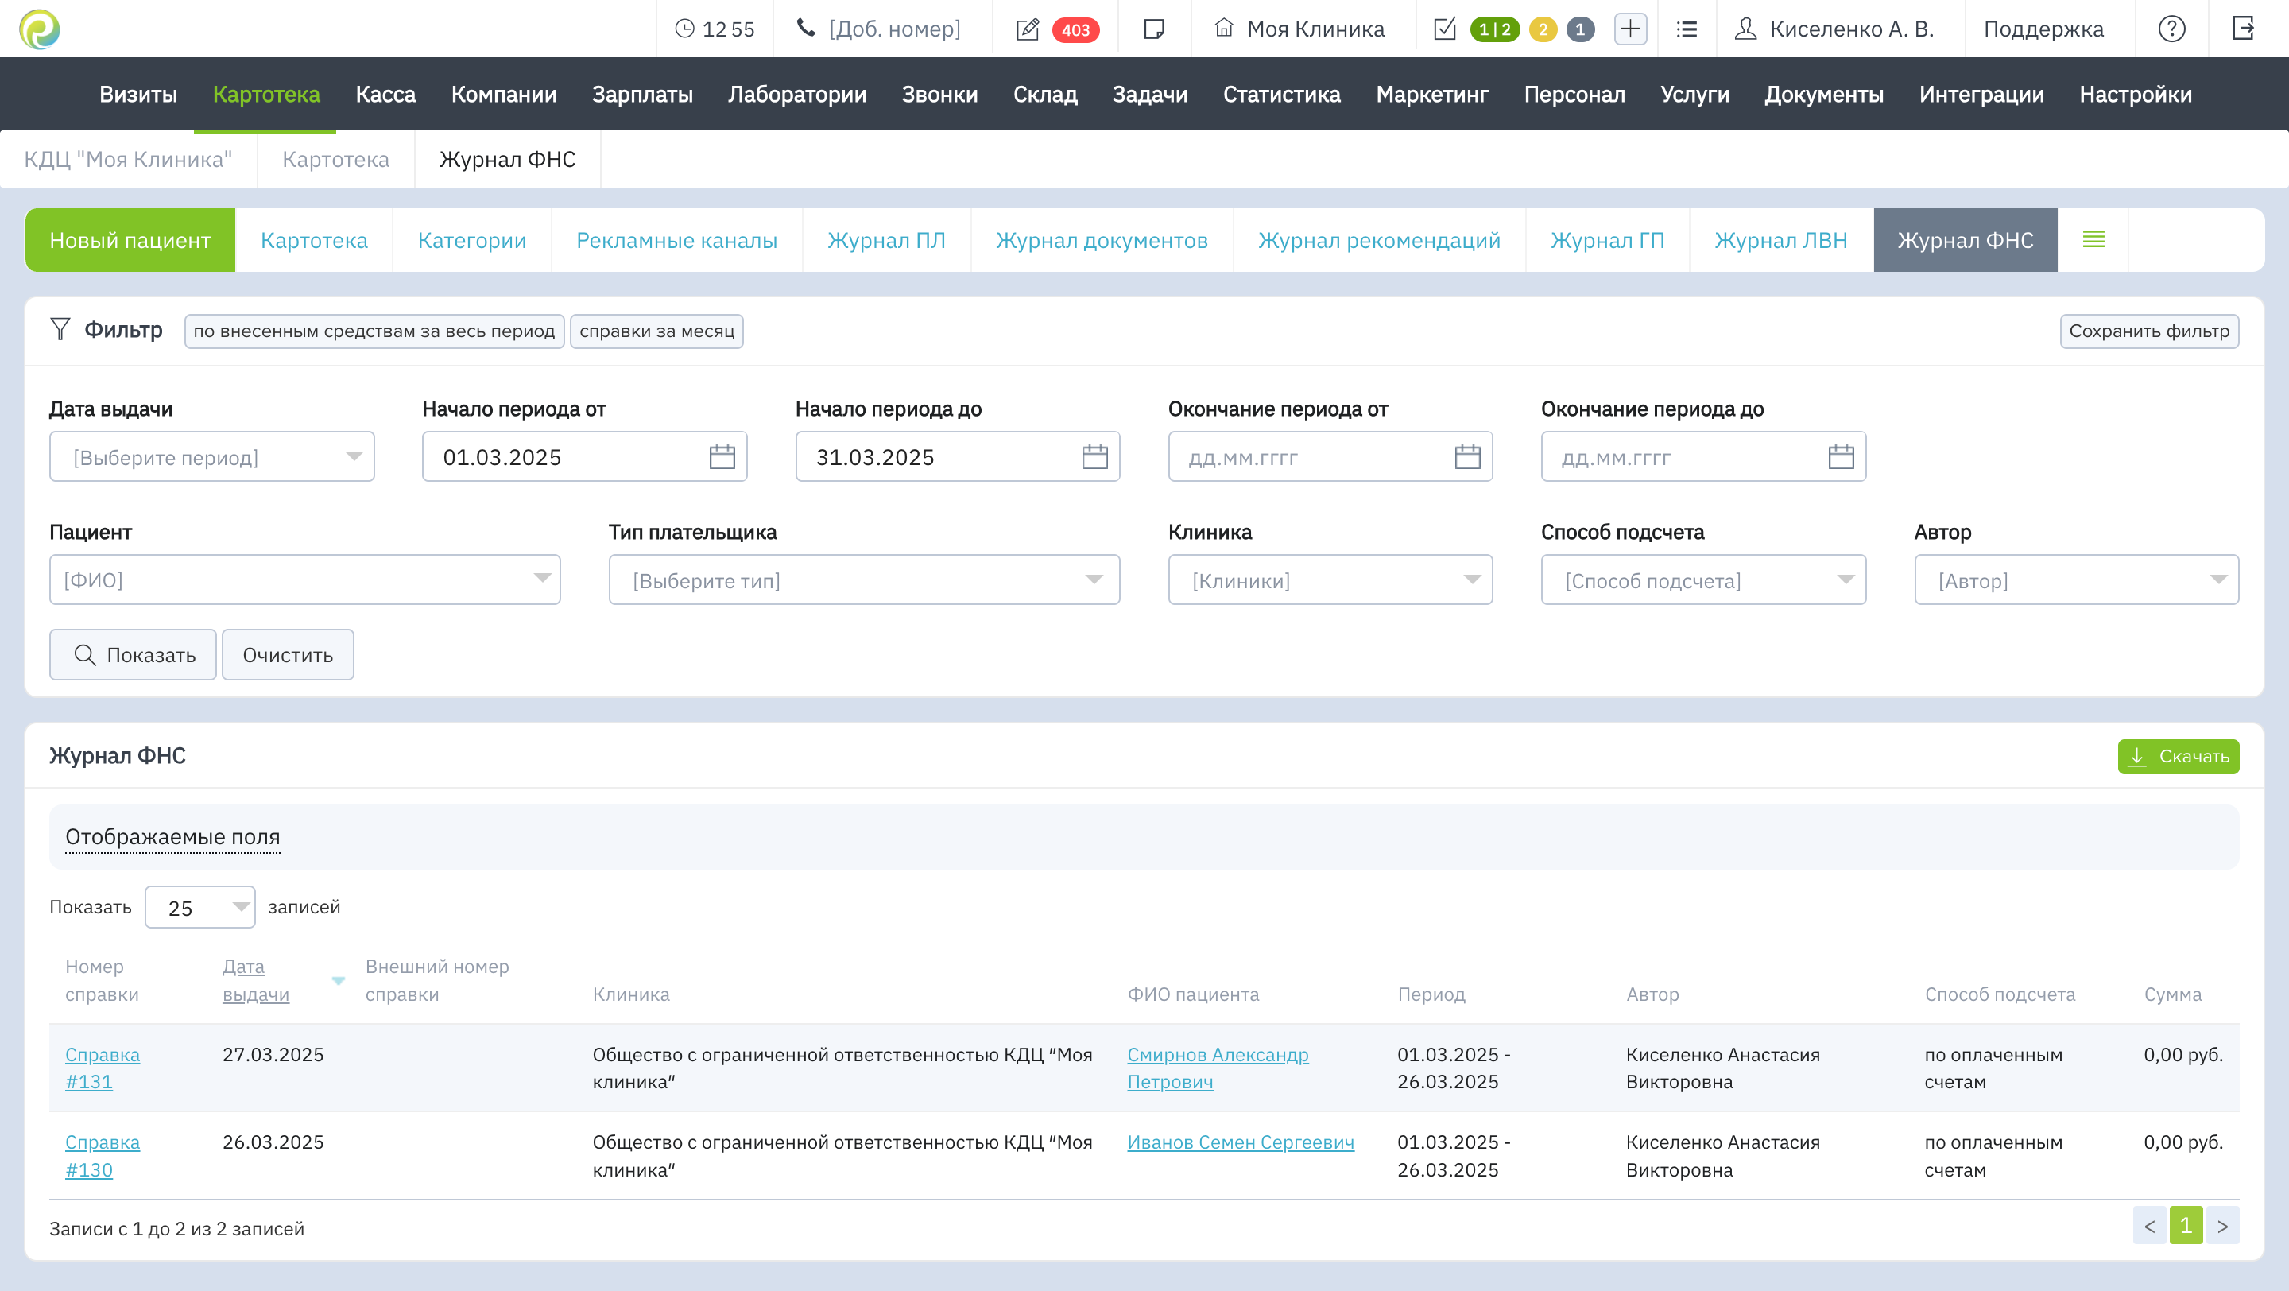The height and width of the screenshot is (1291, 2289).
Task: Click the funnel Фильтр icon
Action: coord(60,330)
